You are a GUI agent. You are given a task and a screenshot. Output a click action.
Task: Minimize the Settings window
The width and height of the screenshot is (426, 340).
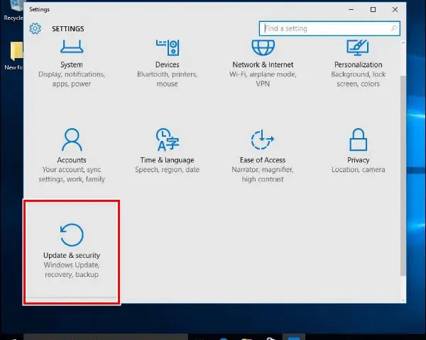351,9
